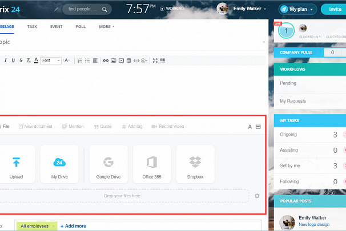This screenshot has height=231, width=346.
Task: Click the Quote option
Action: tap(103, 127)
